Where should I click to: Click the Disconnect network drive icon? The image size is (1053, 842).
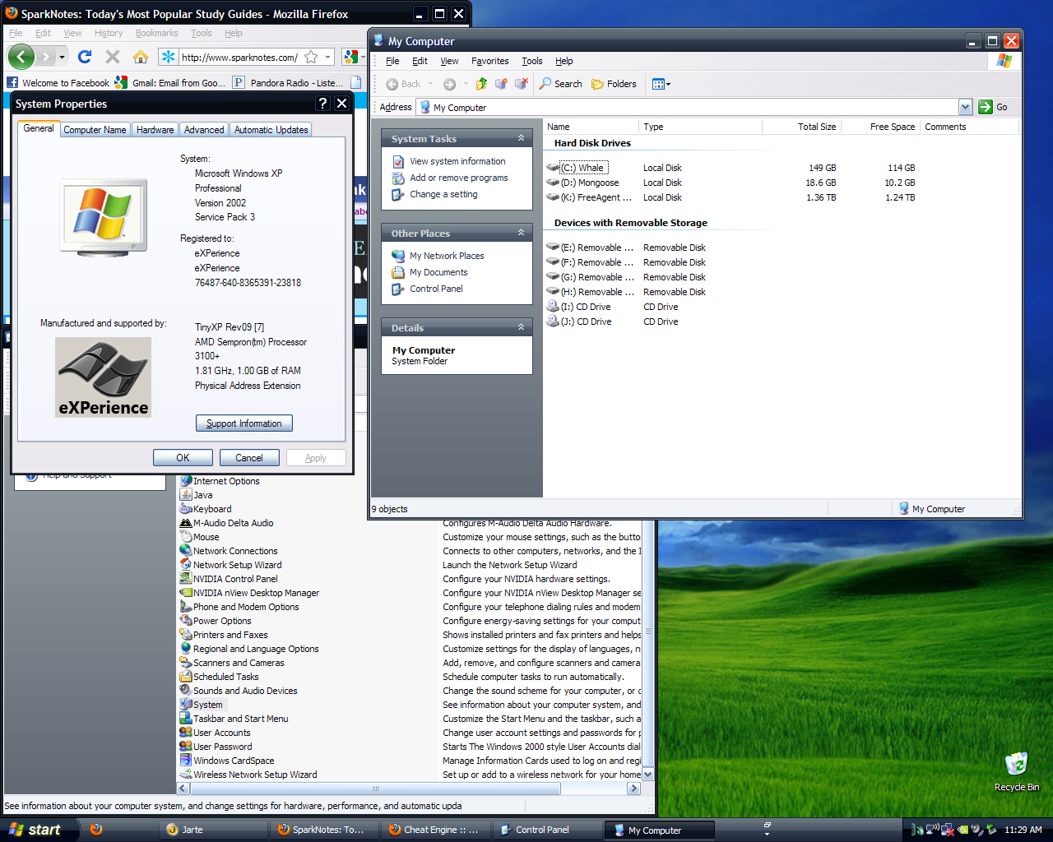click(x=521, y=84)
